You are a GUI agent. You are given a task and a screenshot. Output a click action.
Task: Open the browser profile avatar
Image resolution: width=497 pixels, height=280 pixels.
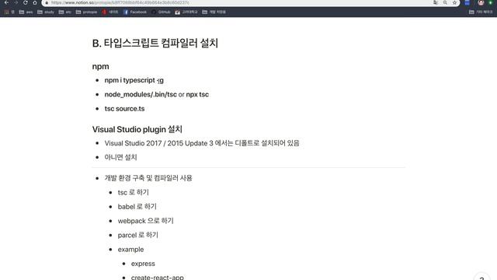481,2
